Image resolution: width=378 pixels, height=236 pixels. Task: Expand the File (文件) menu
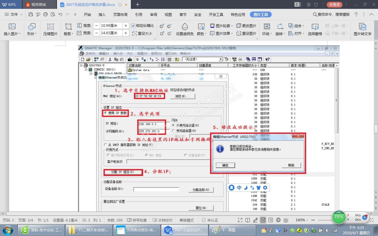point(14,14)
